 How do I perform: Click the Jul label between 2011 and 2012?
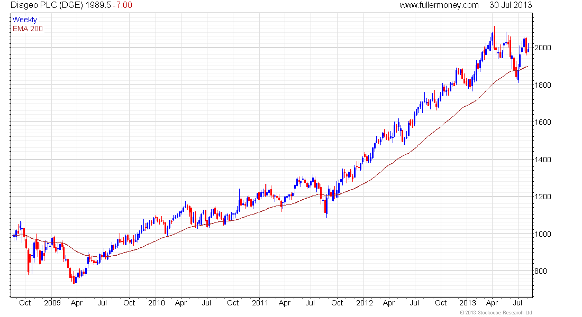point(310,303)
